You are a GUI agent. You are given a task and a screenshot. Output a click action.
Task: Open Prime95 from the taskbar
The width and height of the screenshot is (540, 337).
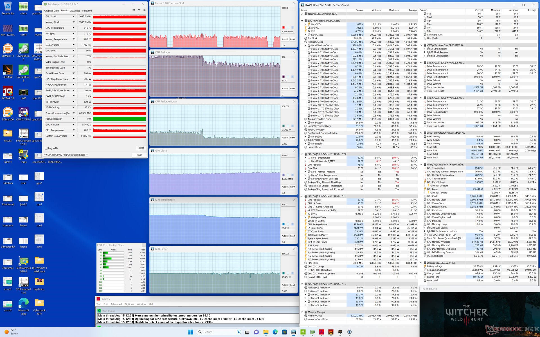pos(321,332)
